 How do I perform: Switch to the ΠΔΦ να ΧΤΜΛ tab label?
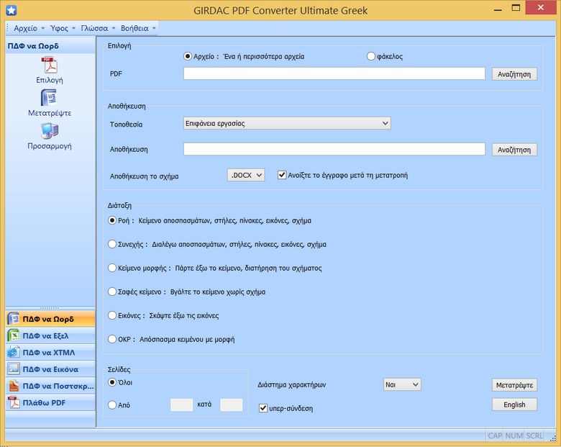(x=49, y=353)
